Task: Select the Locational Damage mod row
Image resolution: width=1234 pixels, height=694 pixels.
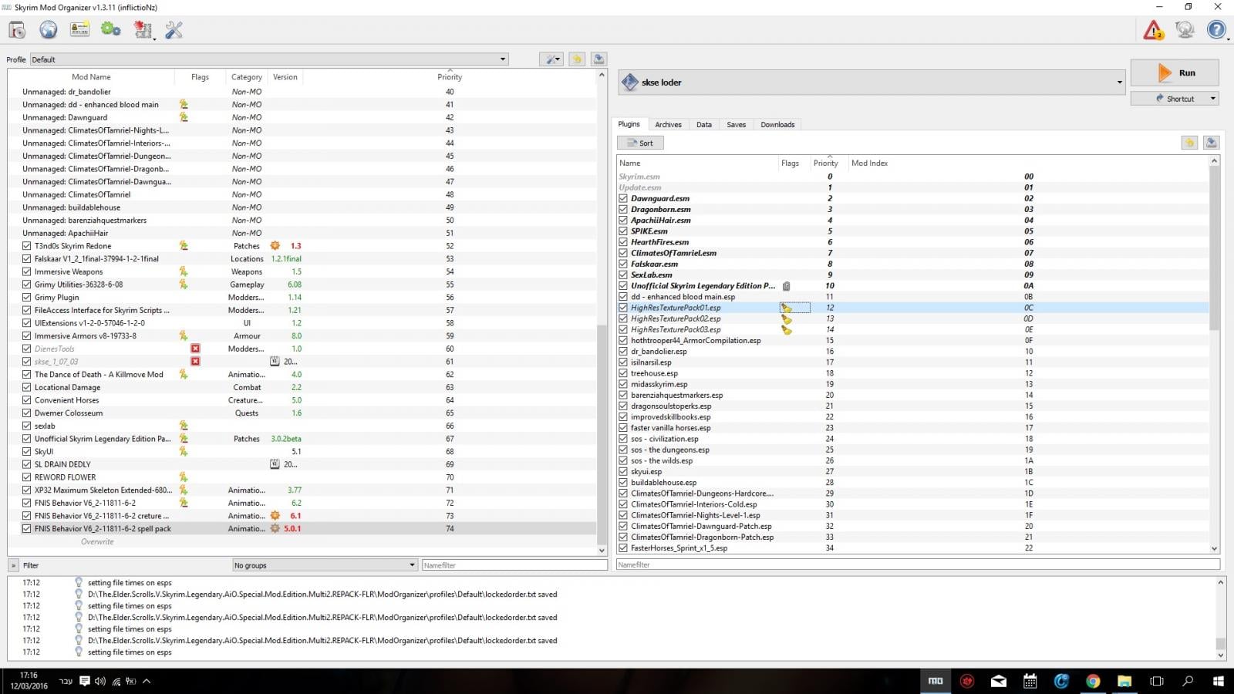Action: tap(303, 388)
